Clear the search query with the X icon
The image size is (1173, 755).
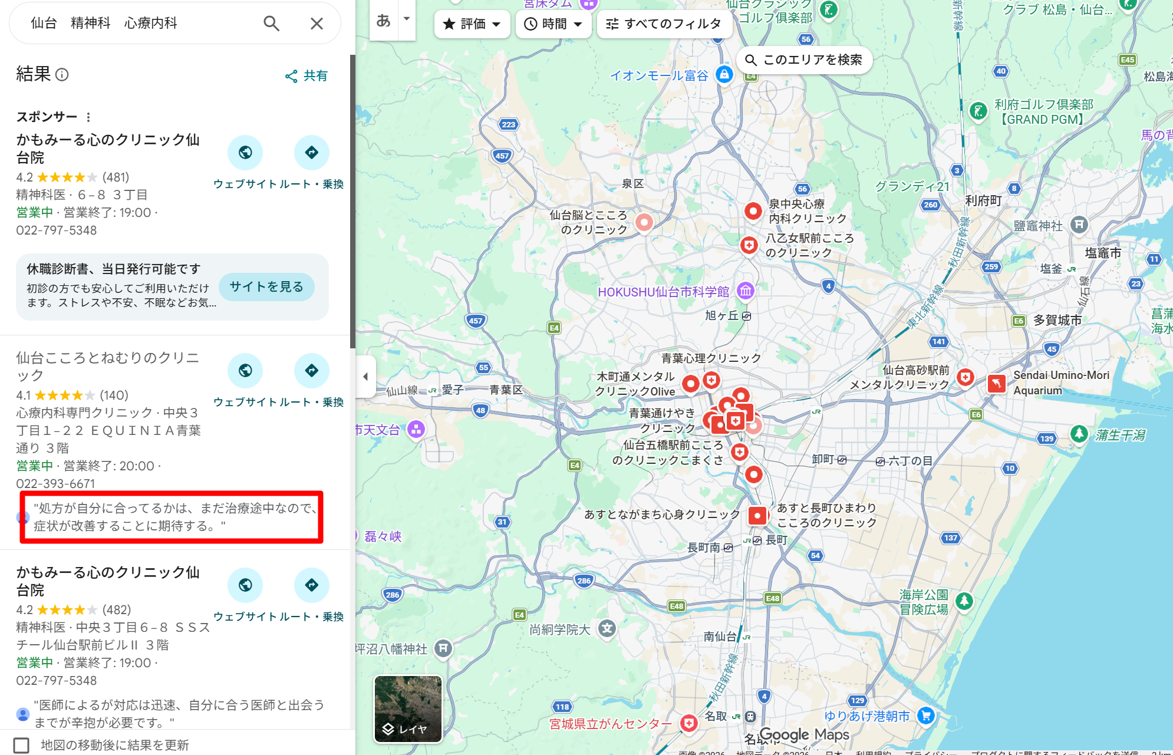pos(317,23)
